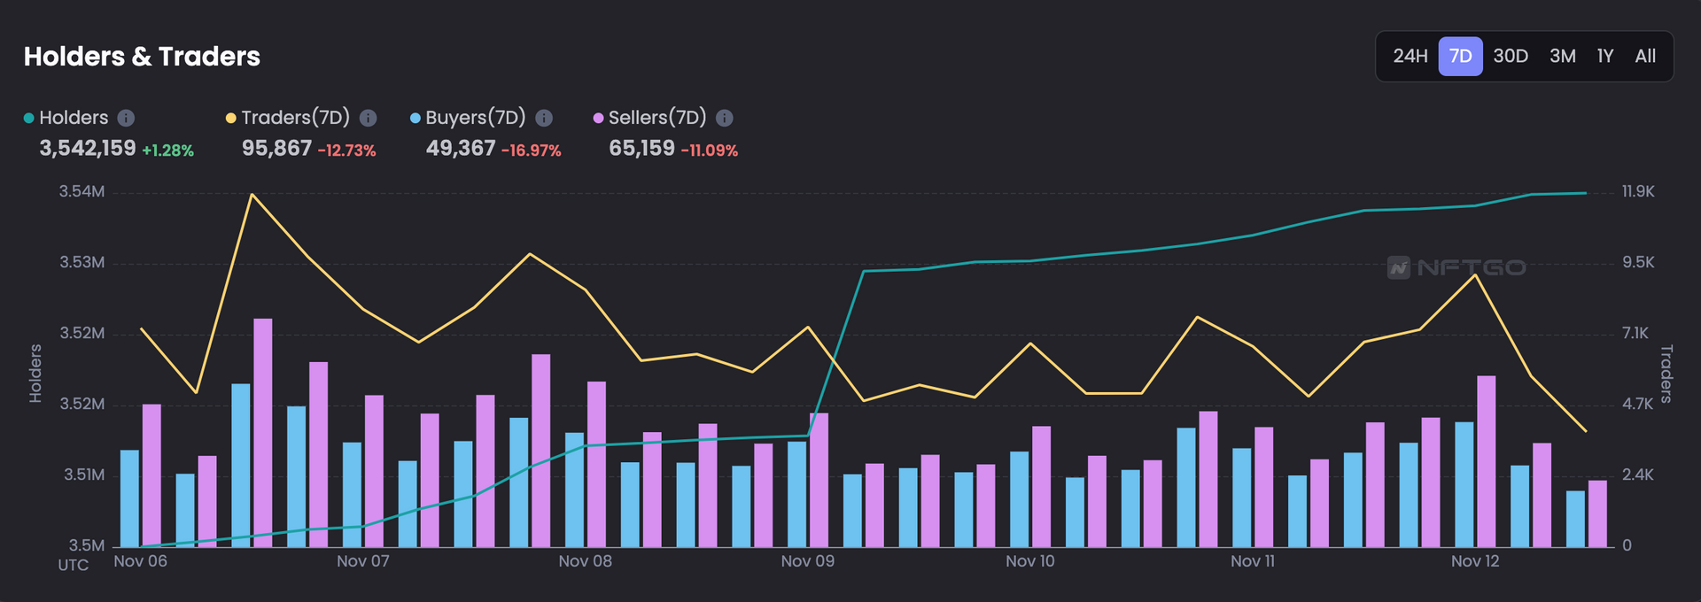Click the info icon beside Traders(7D)
Screen dimensions: 1701x602
[x=369, y=118]
